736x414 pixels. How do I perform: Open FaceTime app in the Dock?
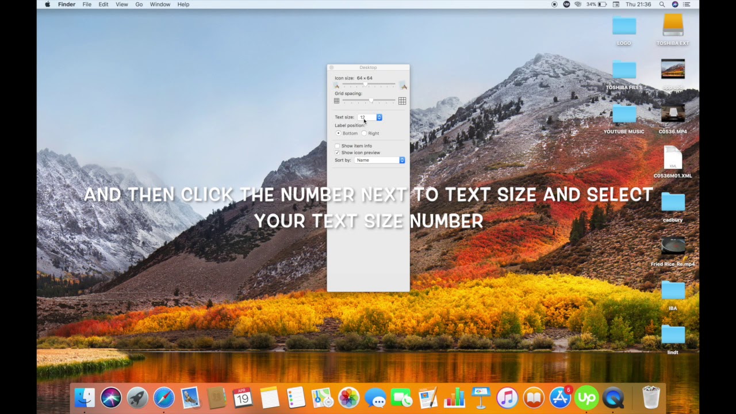(x=401, y=398)
